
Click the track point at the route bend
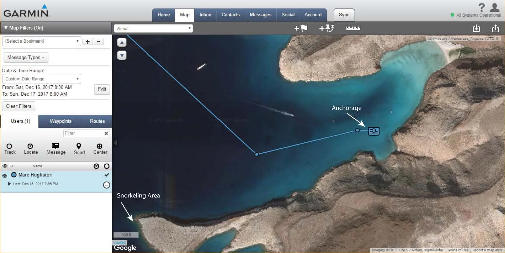tap(257, 154)
